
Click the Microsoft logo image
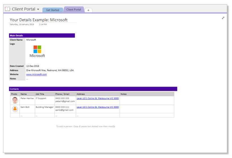[37, 51]
